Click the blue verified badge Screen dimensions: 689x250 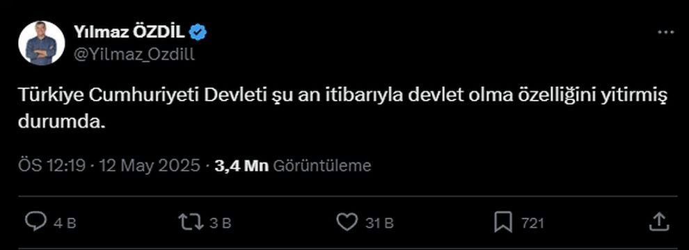point(198,32)
